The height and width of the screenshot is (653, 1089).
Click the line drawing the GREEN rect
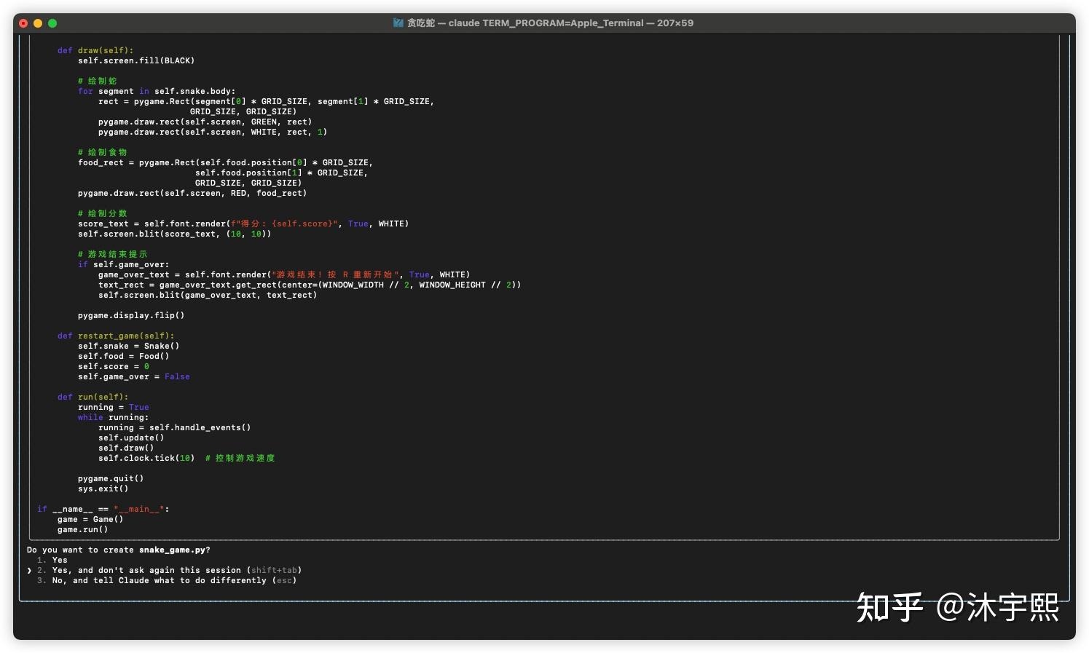tap(205, 122)
